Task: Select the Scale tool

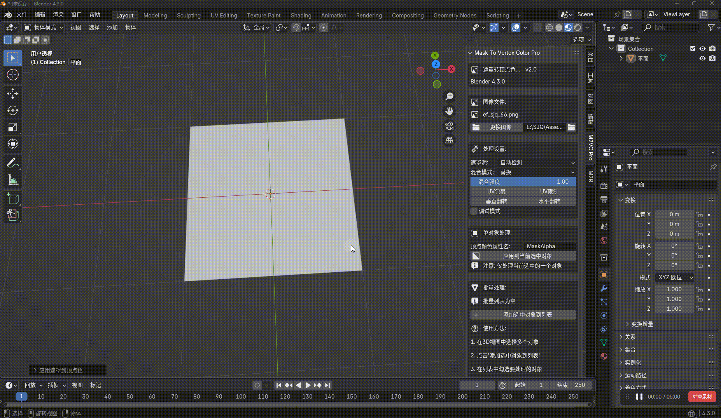Action: point(12,127)
